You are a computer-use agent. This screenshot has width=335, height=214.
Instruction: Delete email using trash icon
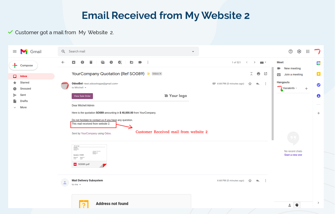91,62
